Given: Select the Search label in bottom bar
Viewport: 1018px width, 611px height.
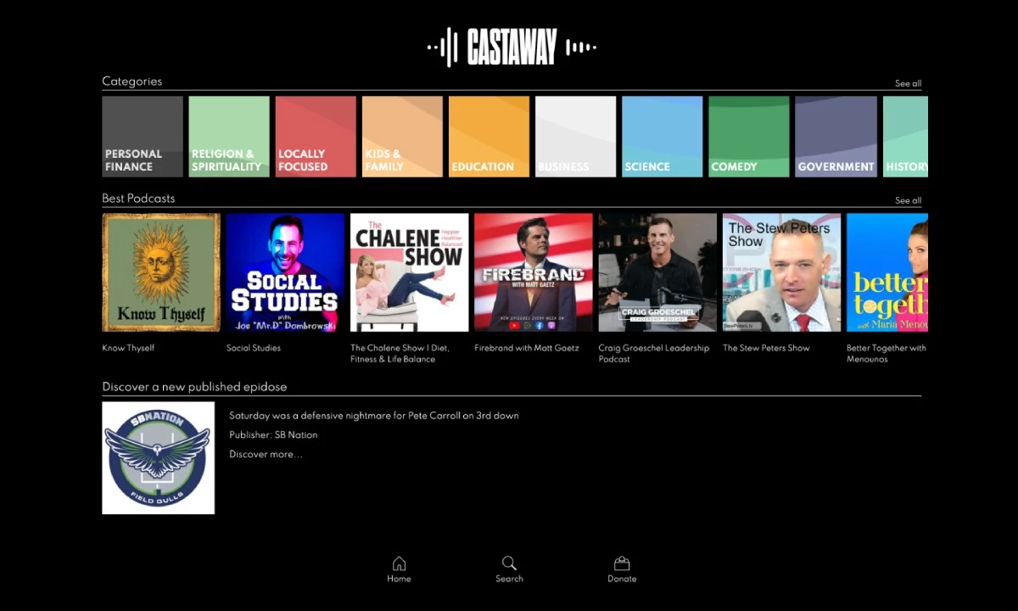Looking at the screenshot, I should click(x=509, y=579).
